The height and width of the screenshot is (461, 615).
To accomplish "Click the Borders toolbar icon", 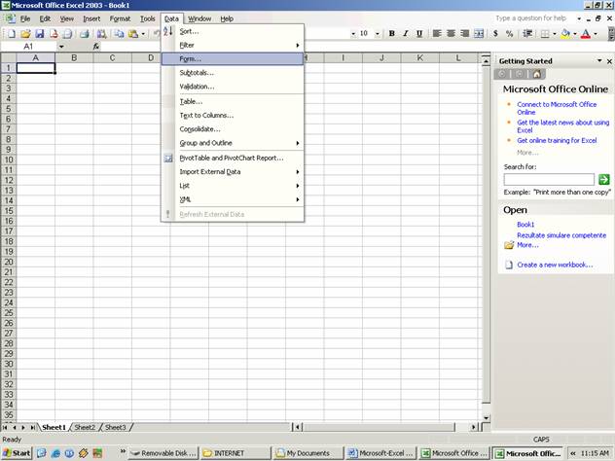I will [545, 34].
